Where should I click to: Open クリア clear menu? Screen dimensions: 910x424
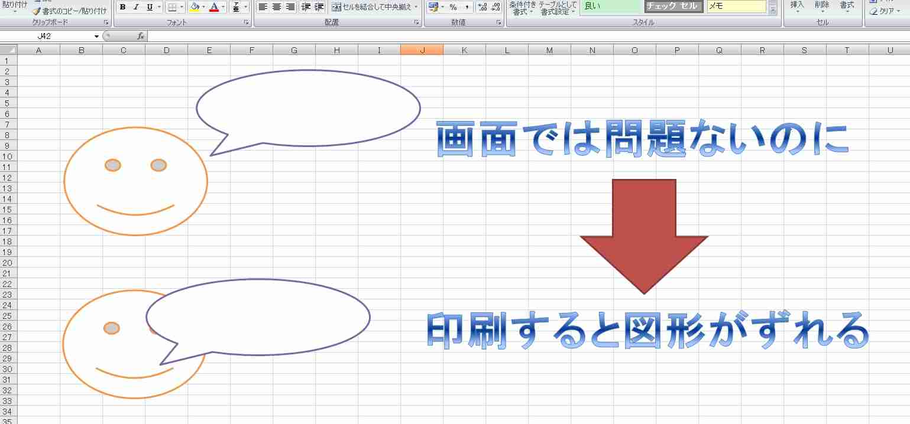click(x=886, y=11)
